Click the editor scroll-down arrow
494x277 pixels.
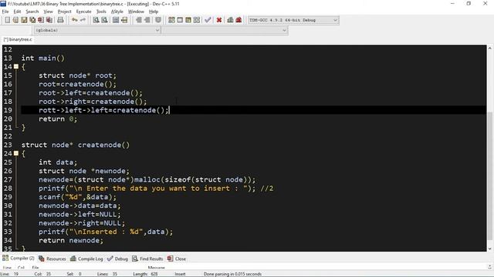coord(489,249)
